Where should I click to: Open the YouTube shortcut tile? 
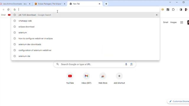[70, 78]
